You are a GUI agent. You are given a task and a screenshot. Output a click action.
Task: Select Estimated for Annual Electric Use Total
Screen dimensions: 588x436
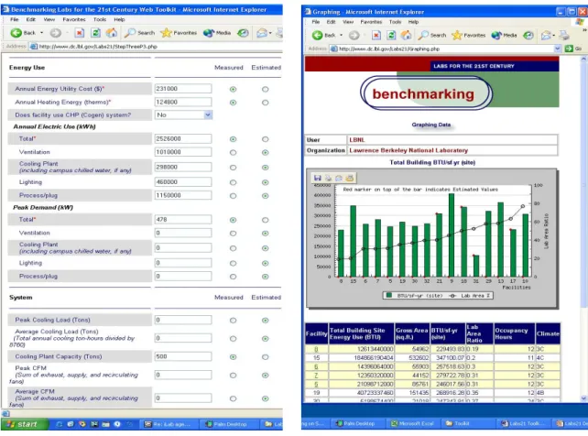(x=265, y=139)
